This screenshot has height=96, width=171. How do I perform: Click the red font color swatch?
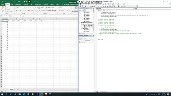click(x=31, y=10)
